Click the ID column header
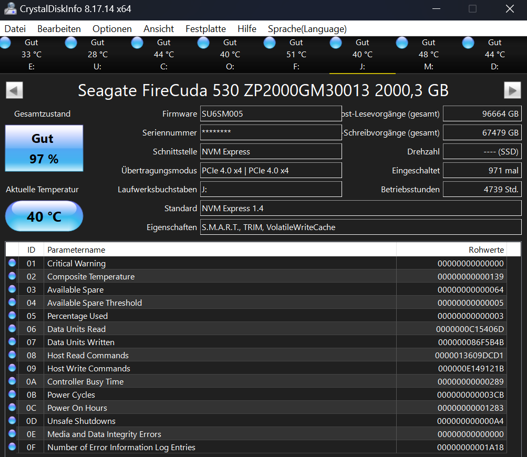 coord(31,250)
